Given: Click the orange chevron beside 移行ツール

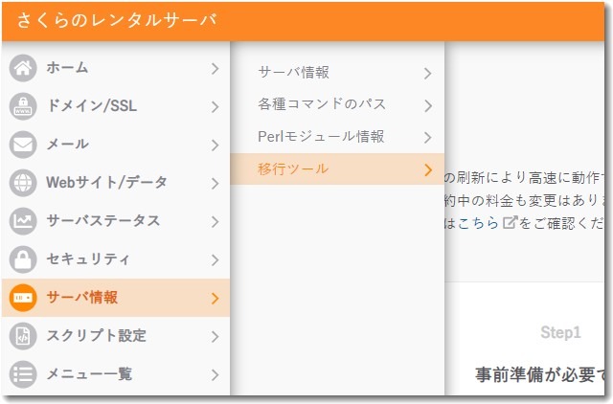Looking at the screenshot, I should [428, 169].
